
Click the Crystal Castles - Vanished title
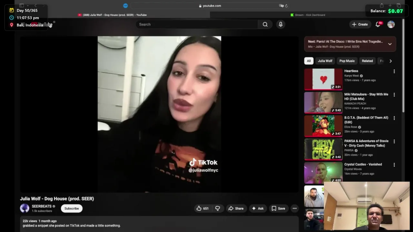pyautogui.click(x=363, y=164)
